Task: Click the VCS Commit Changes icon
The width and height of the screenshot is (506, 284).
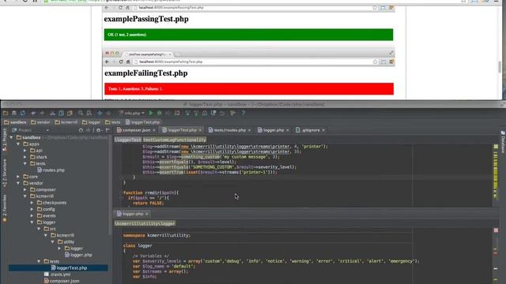Action: click(196, 113)
